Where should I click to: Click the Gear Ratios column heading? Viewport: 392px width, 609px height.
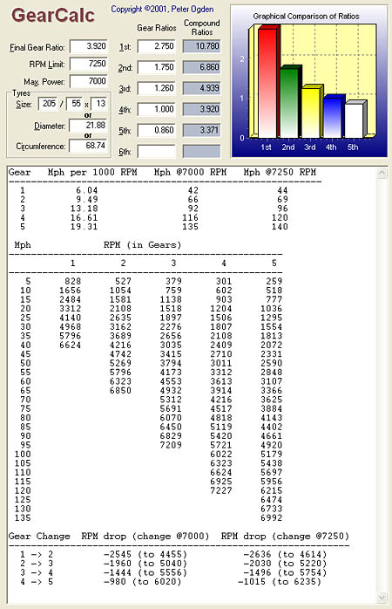pos(157,28)
